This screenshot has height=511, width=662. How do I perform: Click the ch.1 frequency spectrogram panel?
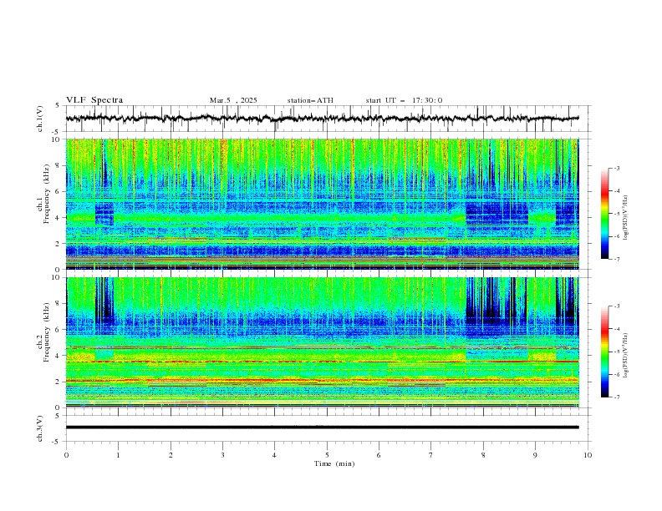coord(322,204)
